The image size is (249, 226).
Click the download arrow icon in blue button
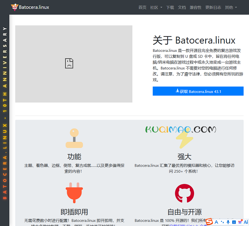(x=177, y=91)
